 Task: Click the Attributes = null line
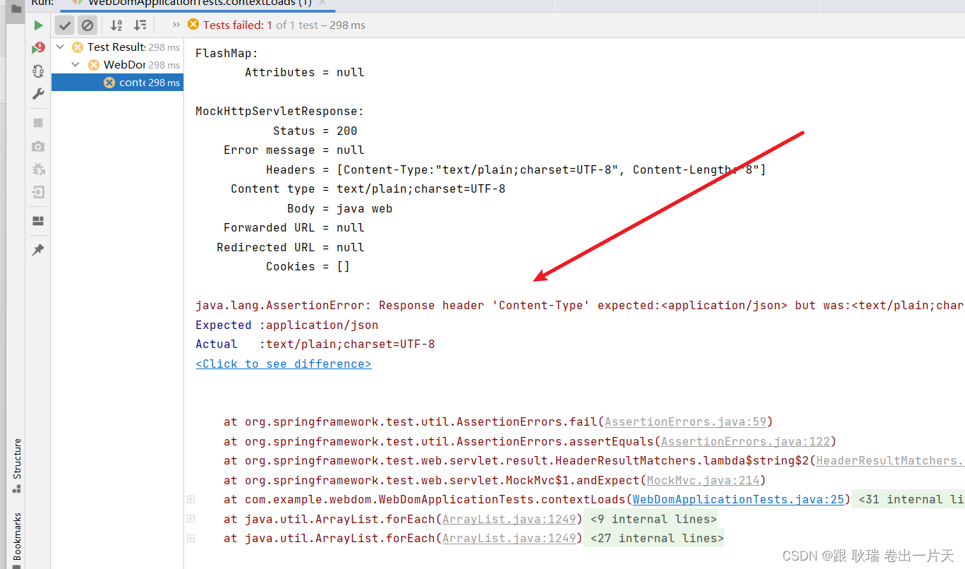coord(305,73)
